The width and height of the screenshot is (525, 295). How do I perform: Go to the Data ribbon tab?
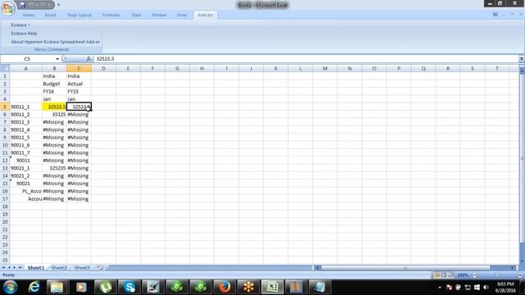click(x=136, y=15)
